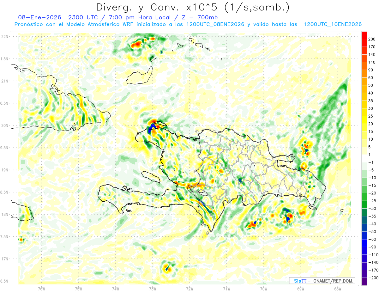Click the '1' value on the color scale

tap(369, 155)
